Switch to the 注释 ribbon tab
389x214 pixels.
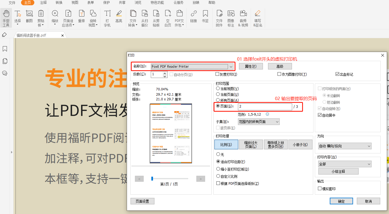(x=43, y=3)
